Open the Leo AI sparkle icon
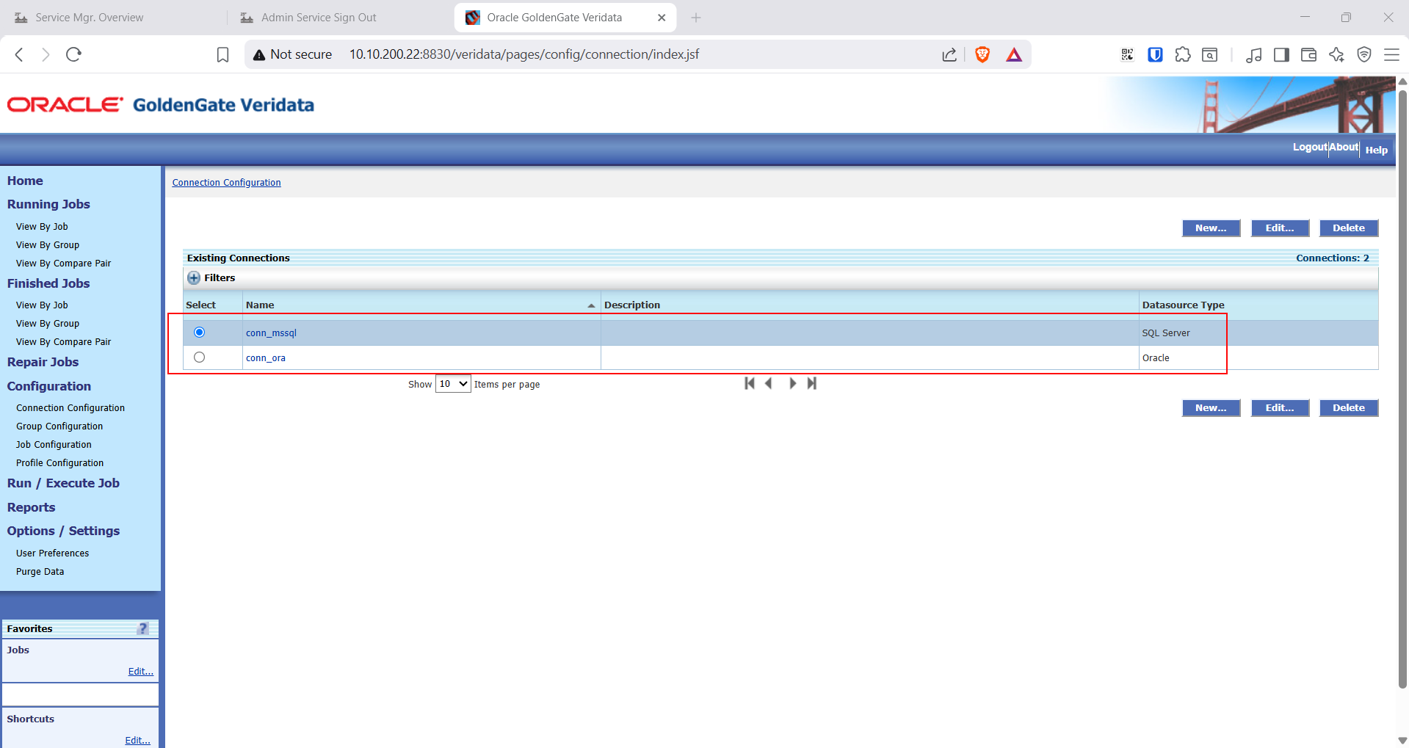1409x748 pixels. pyautogui.click(x=1336, y=54)
